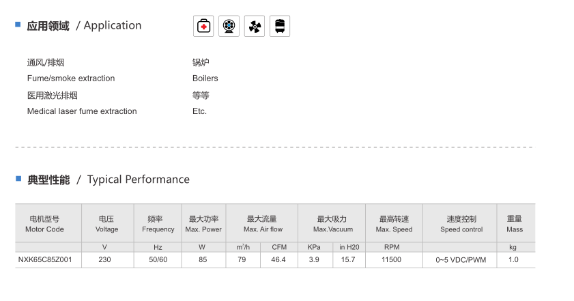
Task: Click the three-blade propeller fan icon
Action: pos(255,26)
